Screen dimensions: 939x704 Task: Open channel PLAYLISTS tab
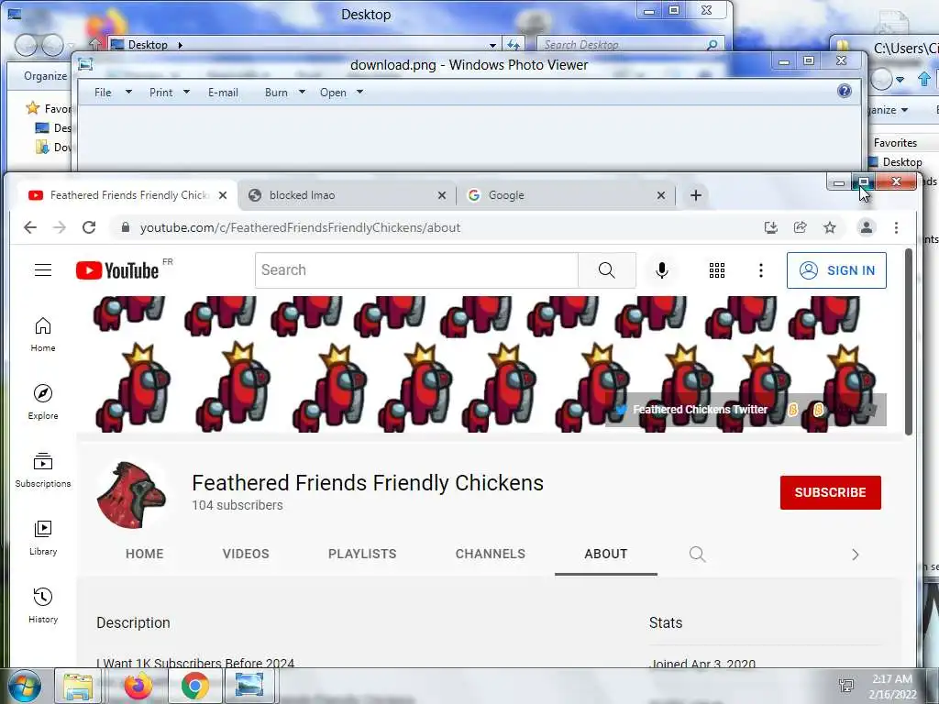[x=362, y=554]
